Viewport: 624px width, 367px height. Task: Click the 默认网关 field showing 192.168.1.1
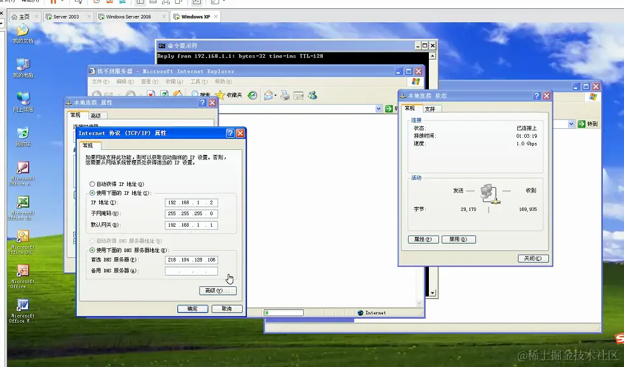[x=191, y=225]
